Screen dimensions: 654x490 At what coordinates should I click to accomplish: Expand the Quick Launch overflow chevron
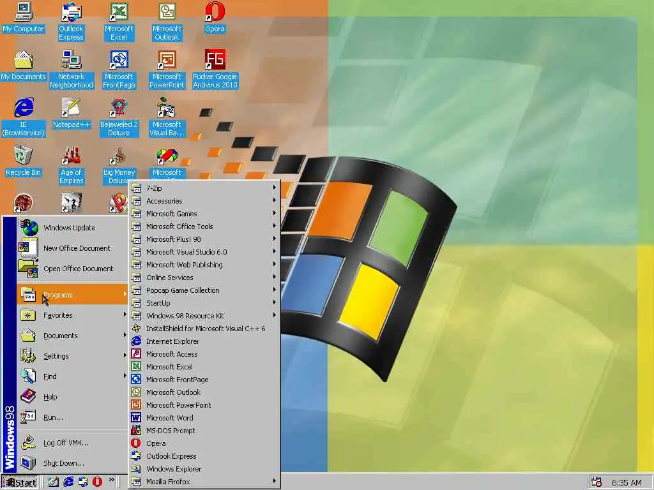(111, 480)
